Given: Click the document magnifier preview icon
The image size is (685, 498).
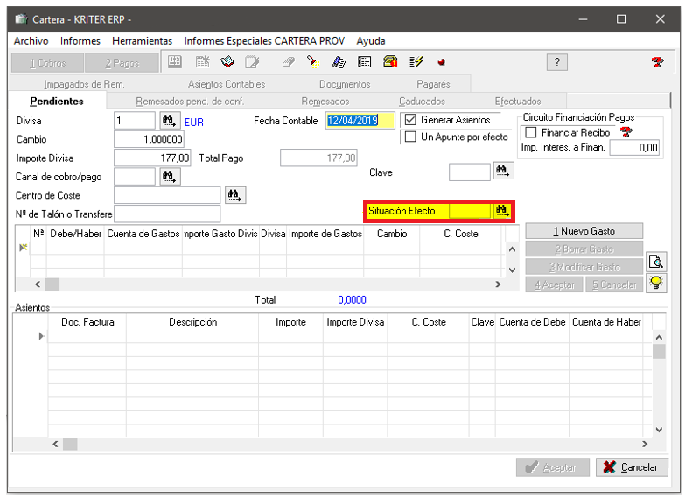Looking at the screenshot, I should click(656, 263).
